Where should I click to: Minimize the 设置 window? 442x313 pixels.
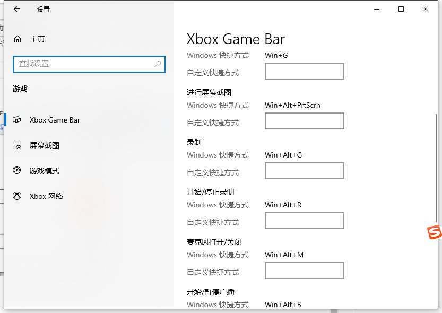tap(377, 9)
